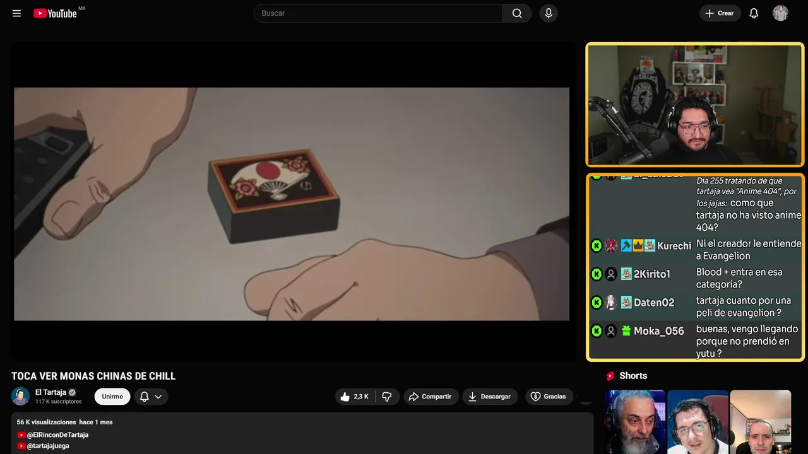Dislike the video with thumbs down
This screenshot has height=454, width=808.
click(x=387, y=397)
